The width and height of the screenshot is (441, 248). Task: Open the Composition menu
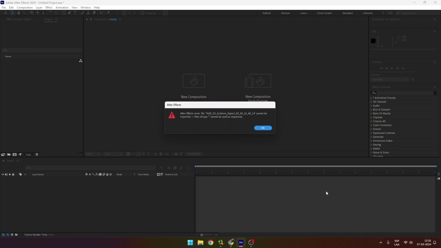point(24,8)
